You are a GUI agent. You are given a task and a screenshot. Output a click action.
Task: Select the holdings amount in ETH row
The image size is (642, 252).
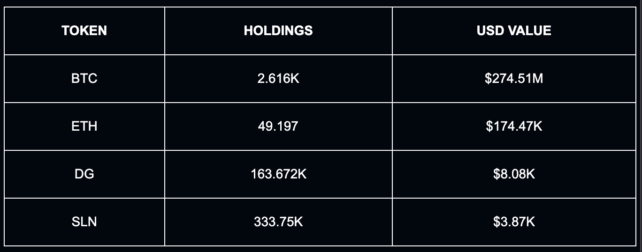coord(278,126)
